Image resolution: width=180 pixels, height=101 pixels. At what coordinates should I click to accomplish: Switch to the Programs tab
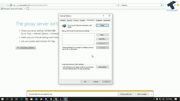99,20
